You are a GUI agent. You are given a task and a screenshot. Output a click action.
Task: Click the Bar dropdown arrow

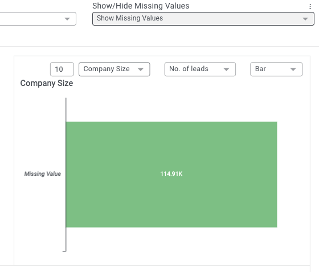coord(293,69)
